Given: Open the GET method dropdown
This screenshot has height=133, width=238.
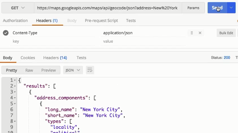Looking at the screenshot, I should [18, 8].
